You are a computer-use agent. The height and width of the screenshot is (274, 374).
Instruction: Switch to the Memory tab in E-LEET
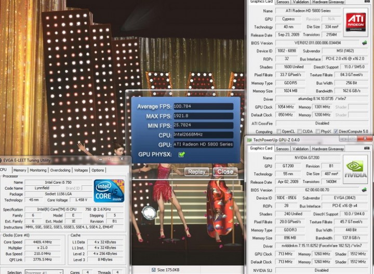[20, 170]
